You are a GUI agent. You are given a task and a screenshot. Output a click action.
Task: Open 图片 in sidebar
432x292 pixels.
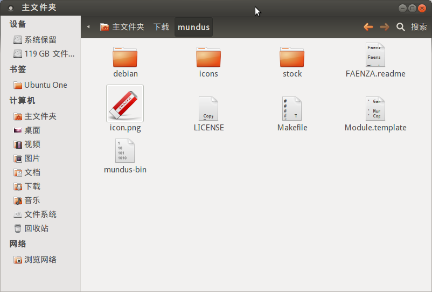click(x=40, y=158)
